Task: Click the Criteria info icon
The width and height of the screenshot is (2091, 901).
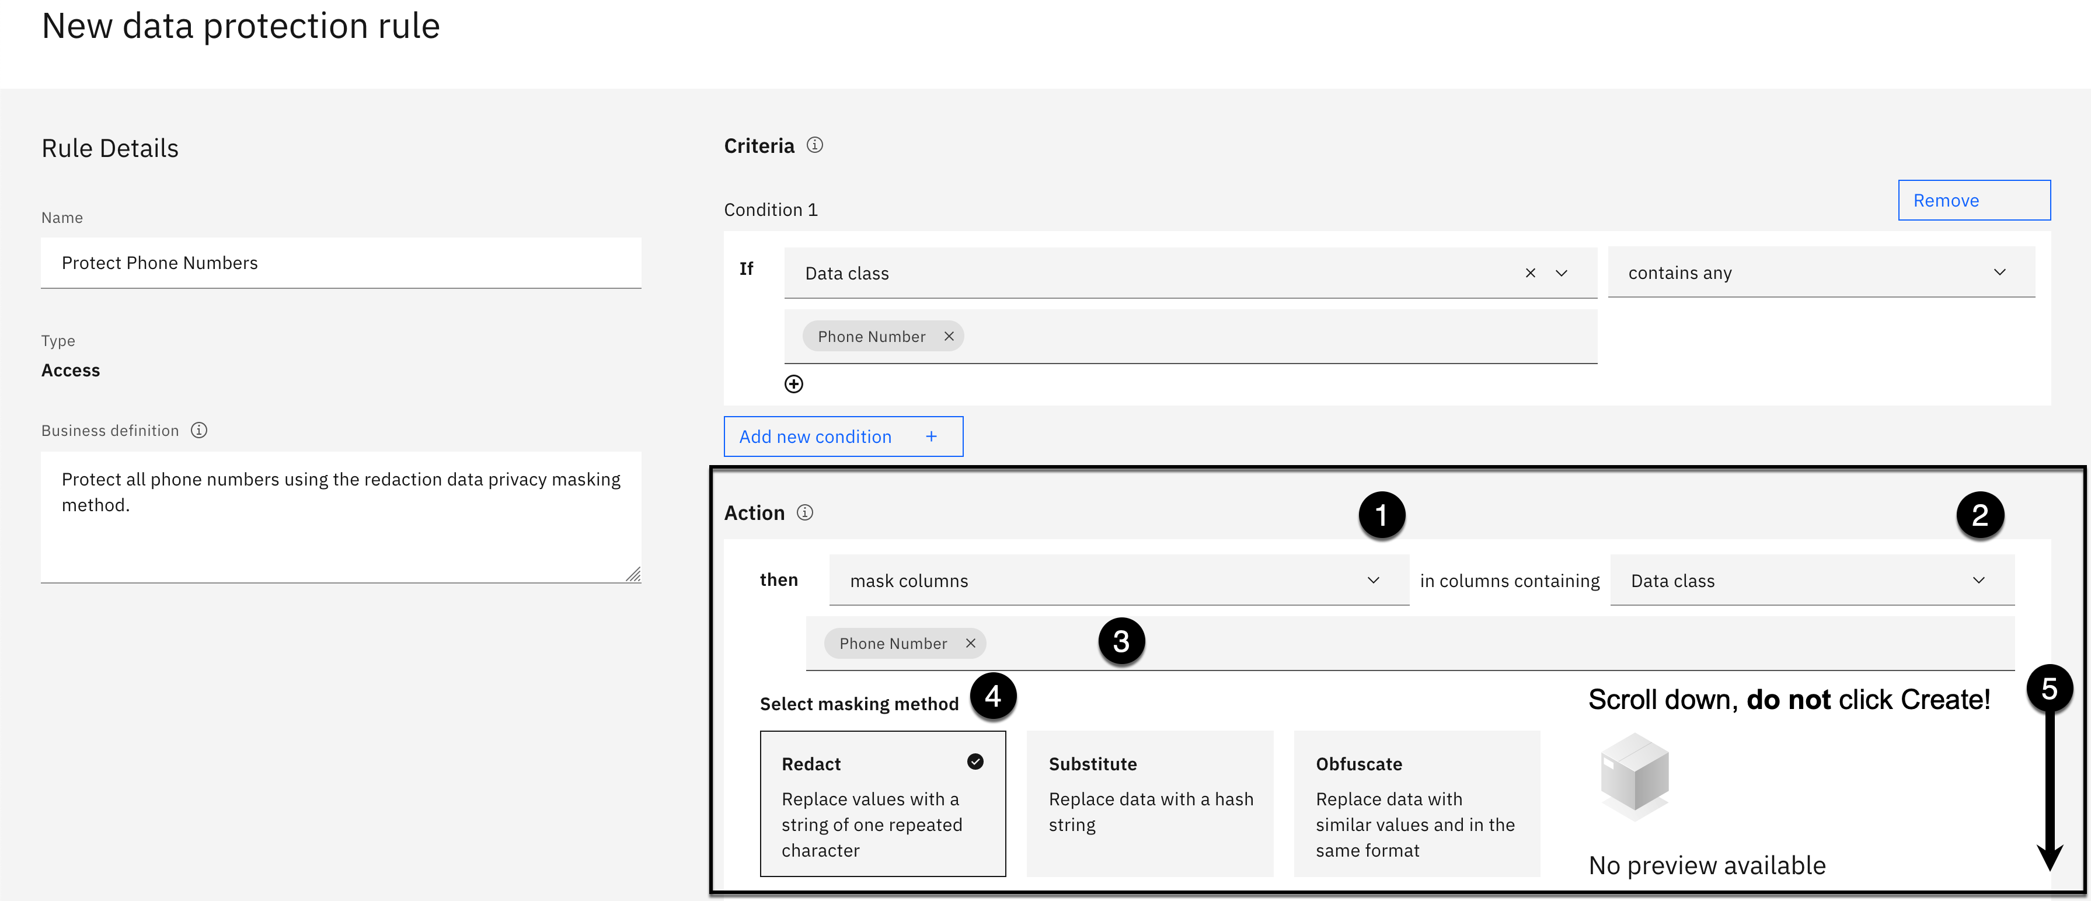Action: pos(814,145)
